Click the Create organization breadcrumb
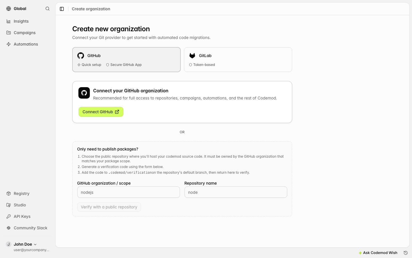This screenshot has width=412, height=258. (91, 9)
